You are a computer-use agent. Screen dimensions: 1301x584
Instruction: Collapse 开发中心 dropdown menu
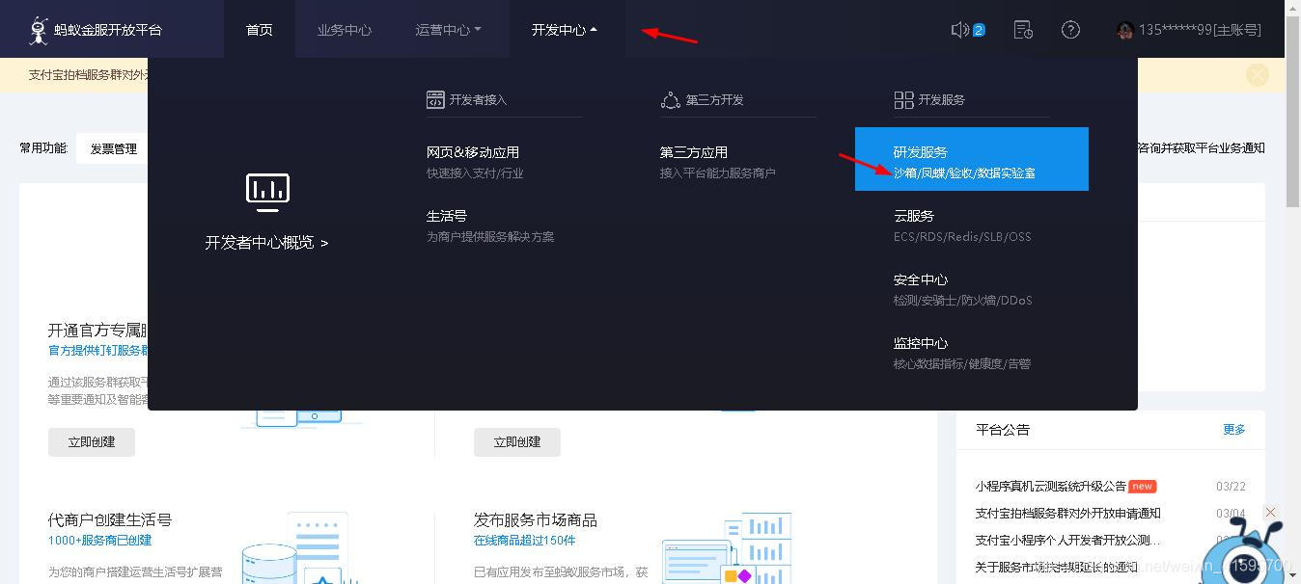tap(565, 30)
